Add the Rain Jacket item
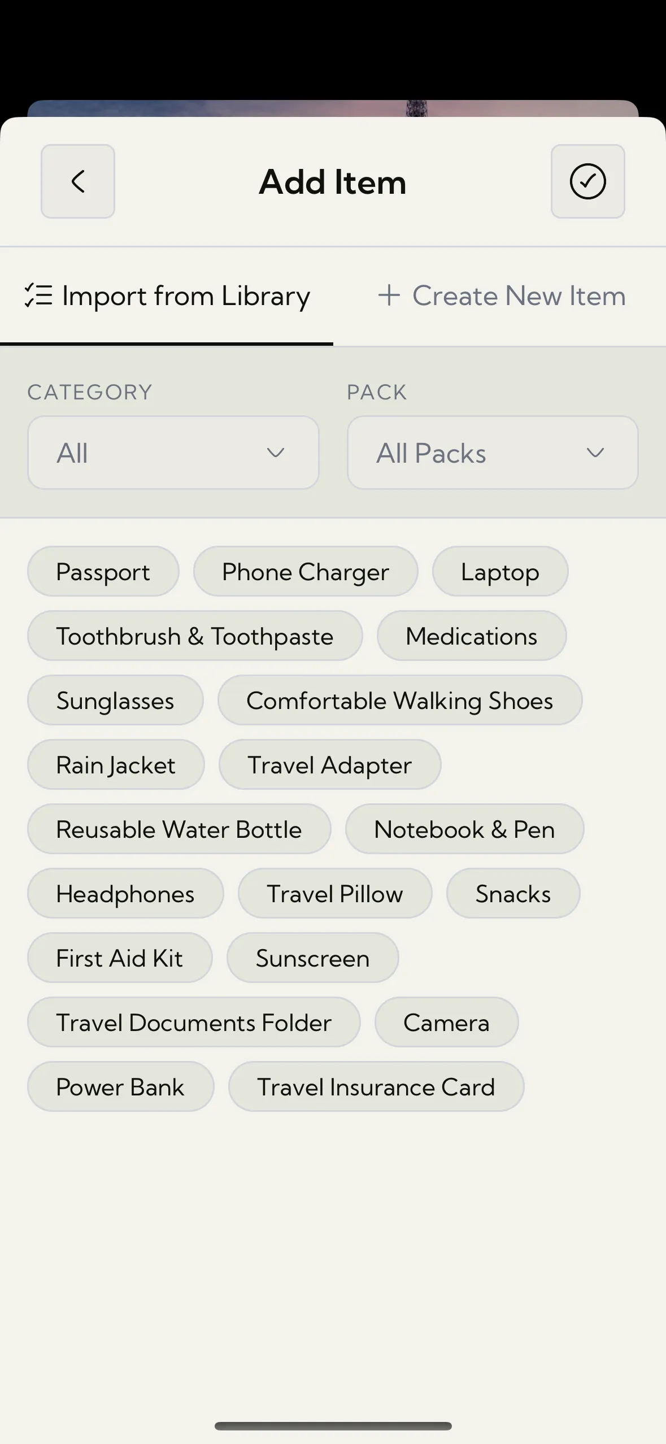666x1444 pixels. point(116,765)
